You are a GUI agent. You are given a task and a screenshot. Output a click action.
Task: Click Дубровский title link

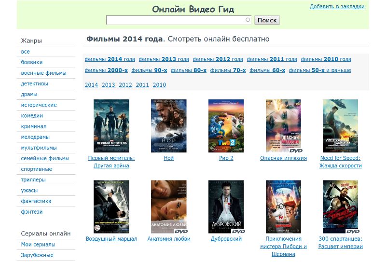[226, 239]
